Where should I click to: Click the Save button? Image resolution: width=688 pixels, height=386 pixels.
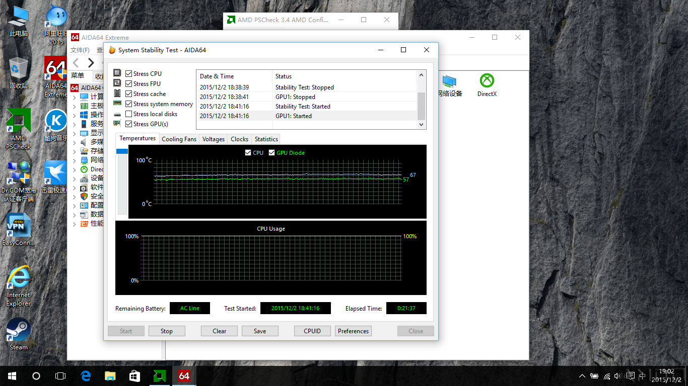260,331
